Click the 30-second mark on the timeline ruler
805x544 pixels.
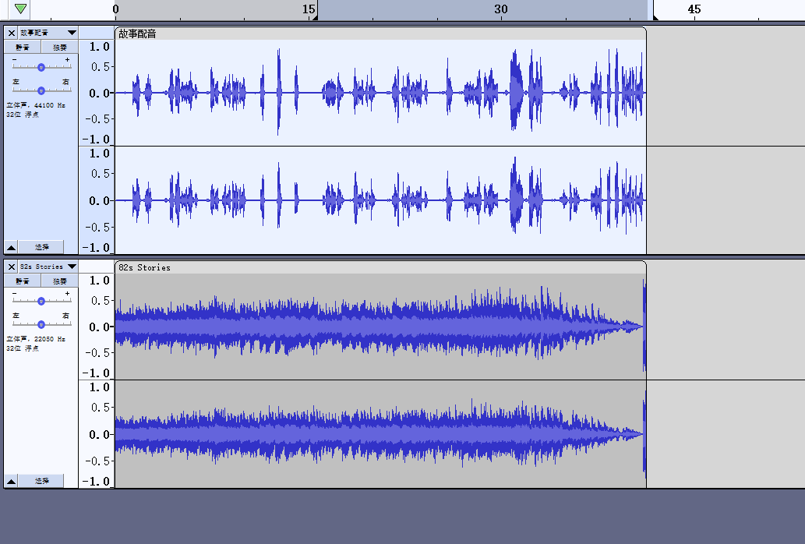(501, 10)
